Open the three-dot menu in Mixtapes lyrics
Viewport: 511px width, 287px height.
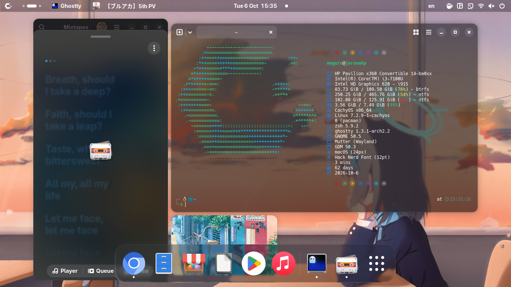(154, 48)
